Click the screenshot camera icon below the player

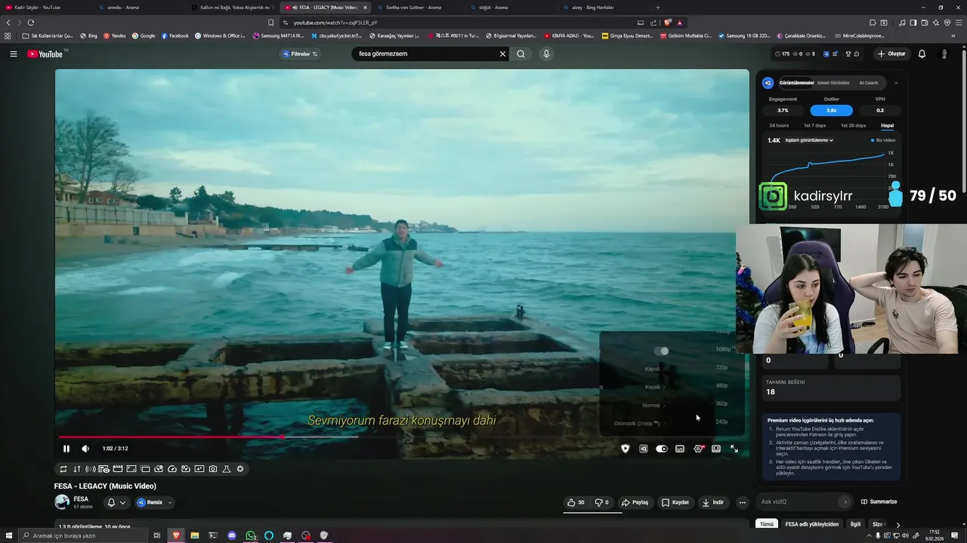[x=213, y=469]
